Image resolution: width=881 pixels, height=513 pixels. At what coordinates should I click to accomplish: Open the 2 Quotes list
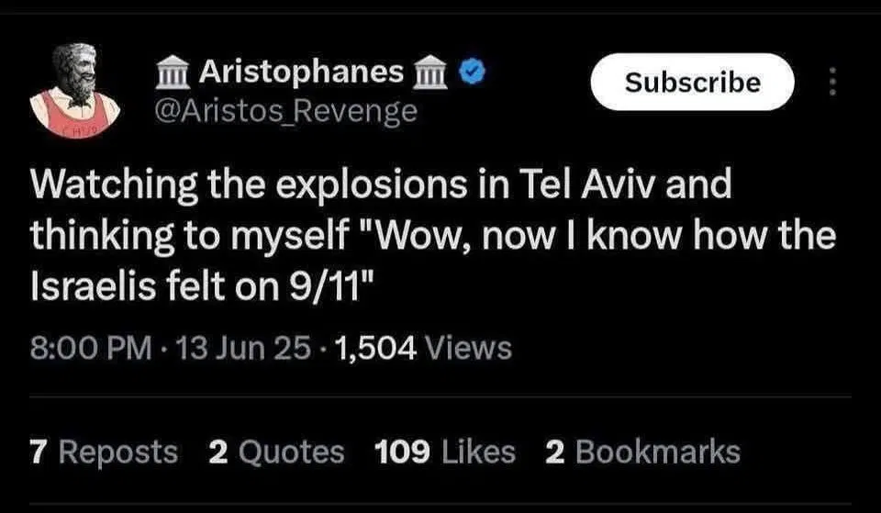point(276,452)
